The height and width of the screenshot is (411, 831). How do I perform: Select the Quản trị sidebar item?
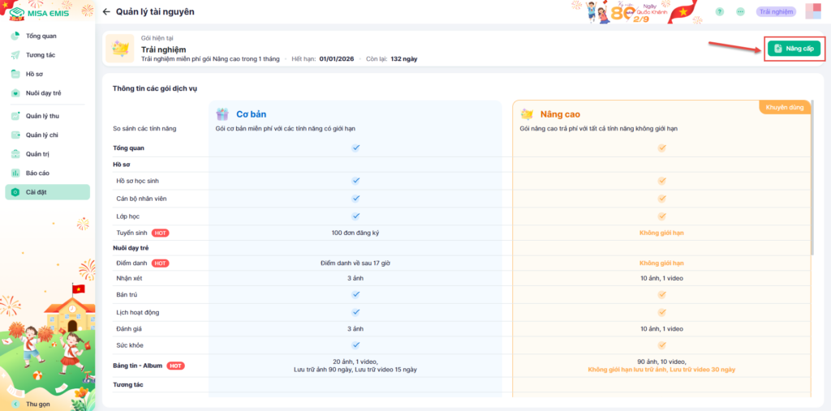[48, 154]
